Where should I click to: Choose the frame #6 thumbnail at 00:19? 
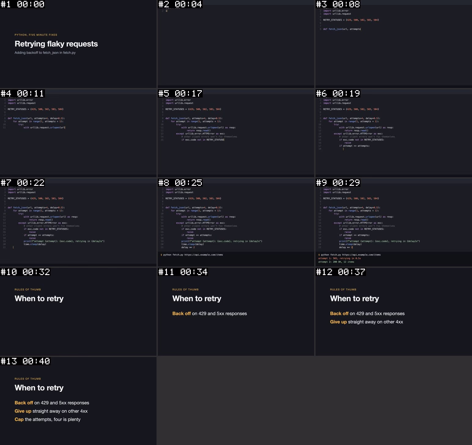[x=394, y=133]
